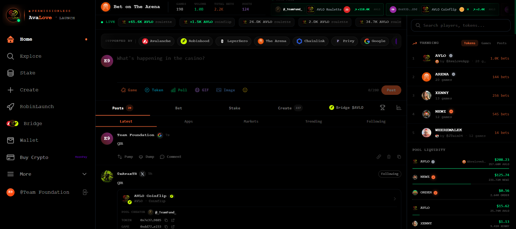Open GAME address 0xdd77…e233 in explorer
516x229 pixels.
click(173, 227)
